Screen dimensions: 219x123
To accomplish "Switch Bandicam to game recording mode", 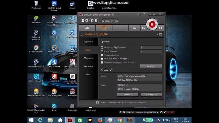I will pyautogui.click(x=87, y=28).
